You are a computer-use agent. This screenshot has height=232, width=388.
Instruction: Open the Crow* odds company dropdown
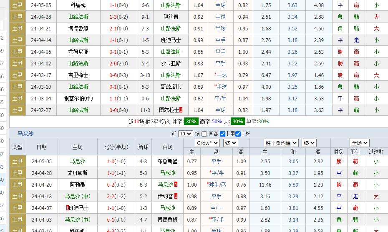pyautogui.click(x=207, y=143)
